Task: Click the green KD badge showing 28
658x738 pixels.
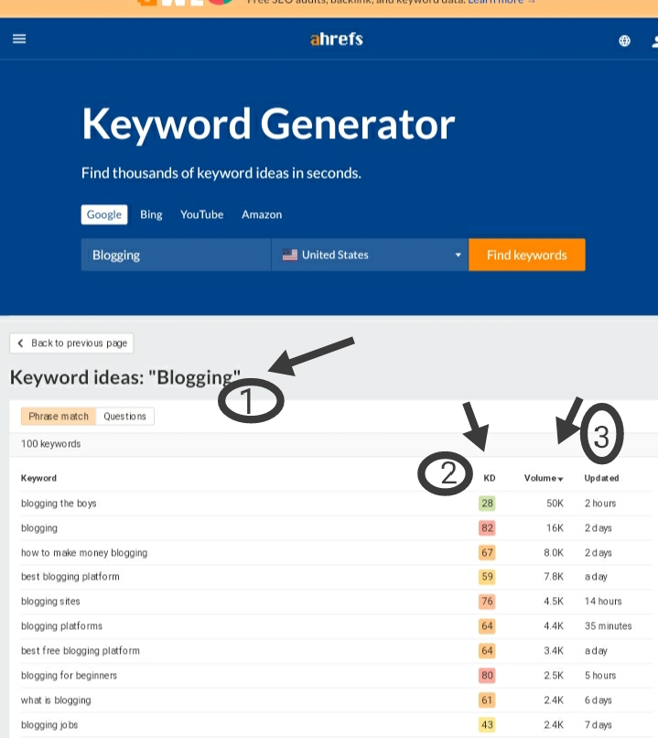Action: click(488, 503)
